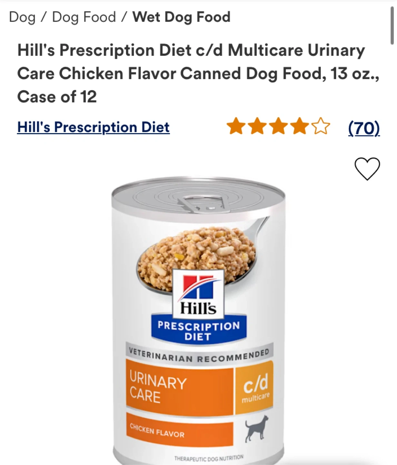Screen dimensions: 397x465
Task: Click the first orange rating star
Action: [236, 127]
